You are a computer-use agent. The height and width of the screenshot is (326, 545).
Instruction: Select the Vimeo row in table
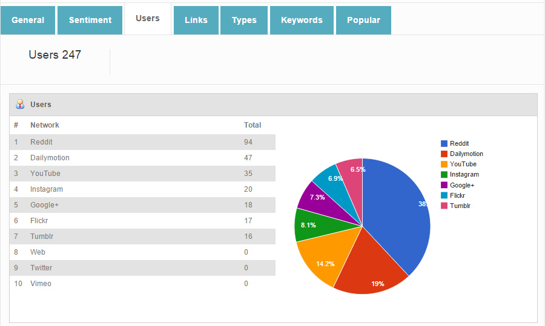pyautogui.click(x=142, y=283)
